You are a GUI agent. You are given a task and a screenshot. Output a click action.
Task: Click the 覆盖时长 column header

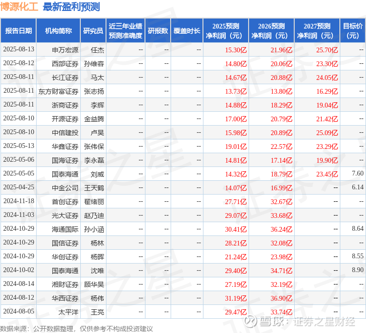[x=187, y=30]
